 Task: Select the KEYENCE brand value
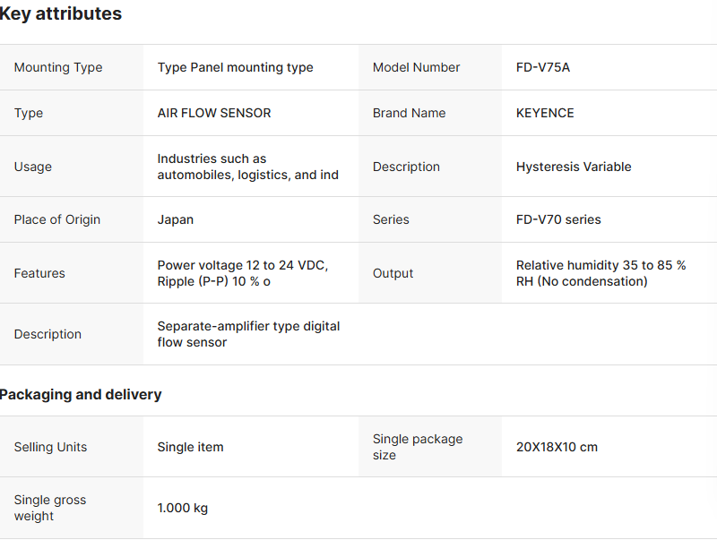coord(545,113)
